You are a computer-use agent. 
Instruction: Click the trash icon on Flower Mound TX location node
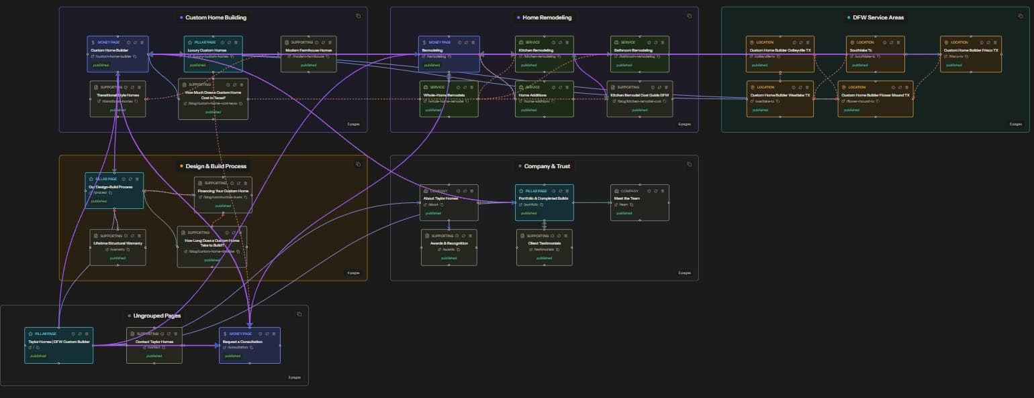[907, 87]
